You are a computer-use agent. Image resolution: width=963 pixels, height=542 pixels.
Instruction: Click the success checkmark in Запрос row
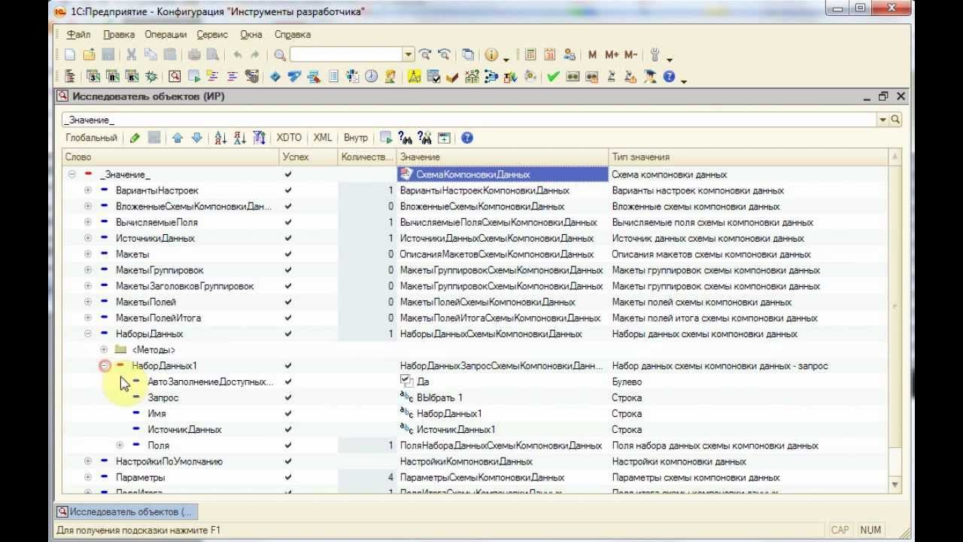[x=288, y=397]
